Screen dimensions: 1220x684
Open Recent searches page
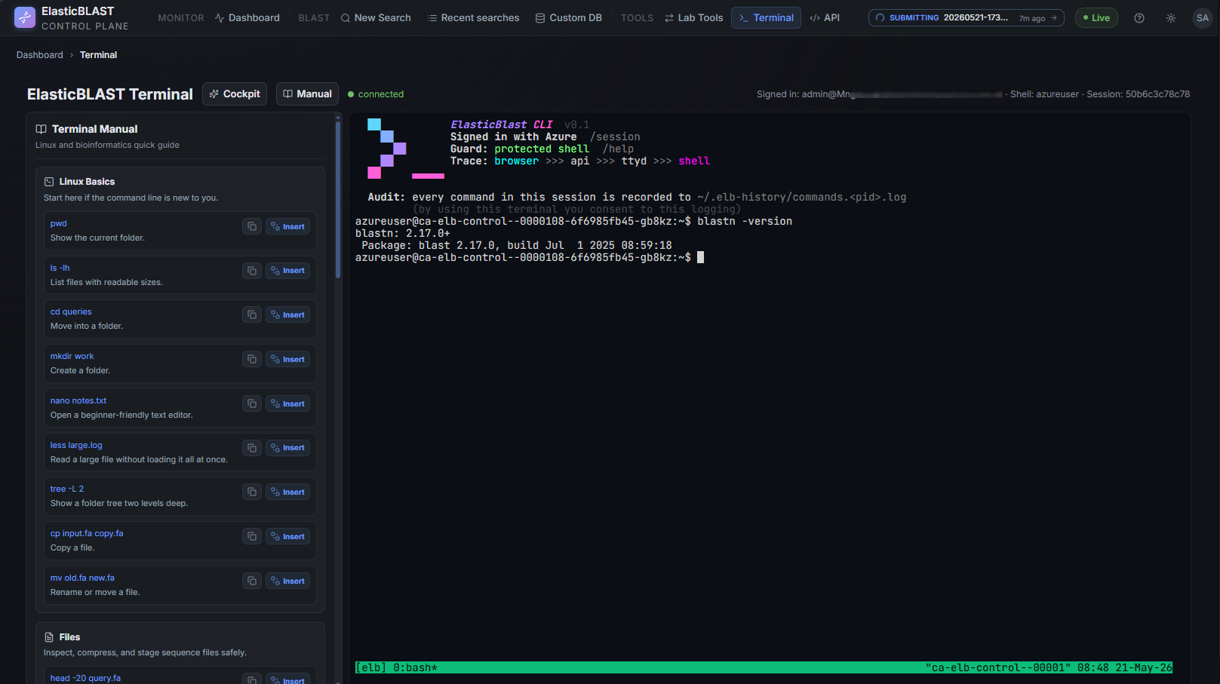pyautogui.click(x=473, y=18)
